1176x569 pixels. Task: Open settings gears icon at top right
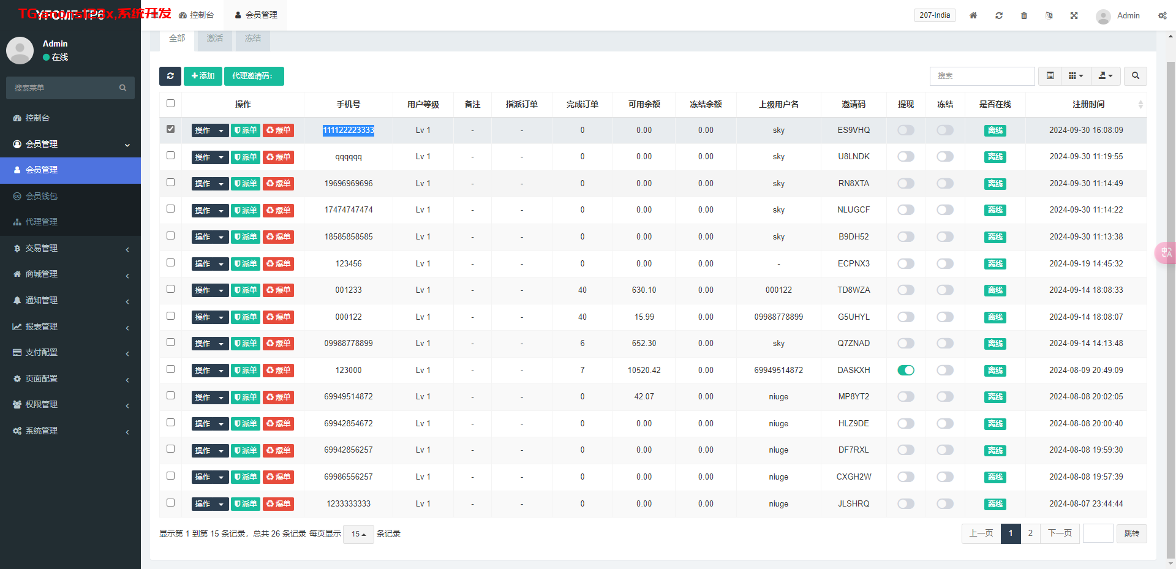[x=1162, y=15]
